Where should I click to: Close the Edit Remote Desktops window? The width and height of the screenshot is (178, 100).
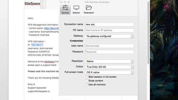[61, 2]
